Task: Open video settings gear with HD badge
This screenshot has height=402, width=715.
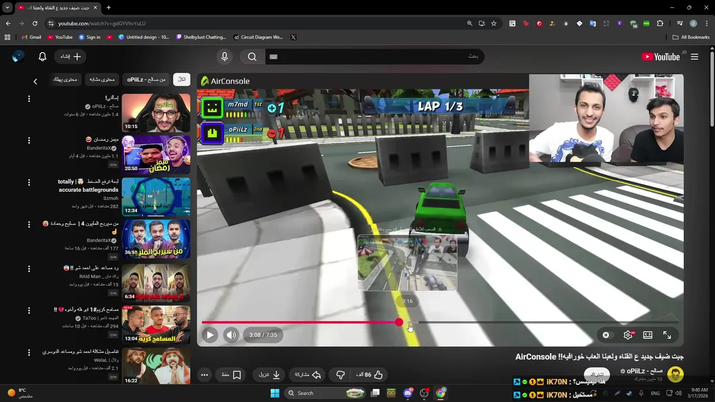Action: coord(628,335)
